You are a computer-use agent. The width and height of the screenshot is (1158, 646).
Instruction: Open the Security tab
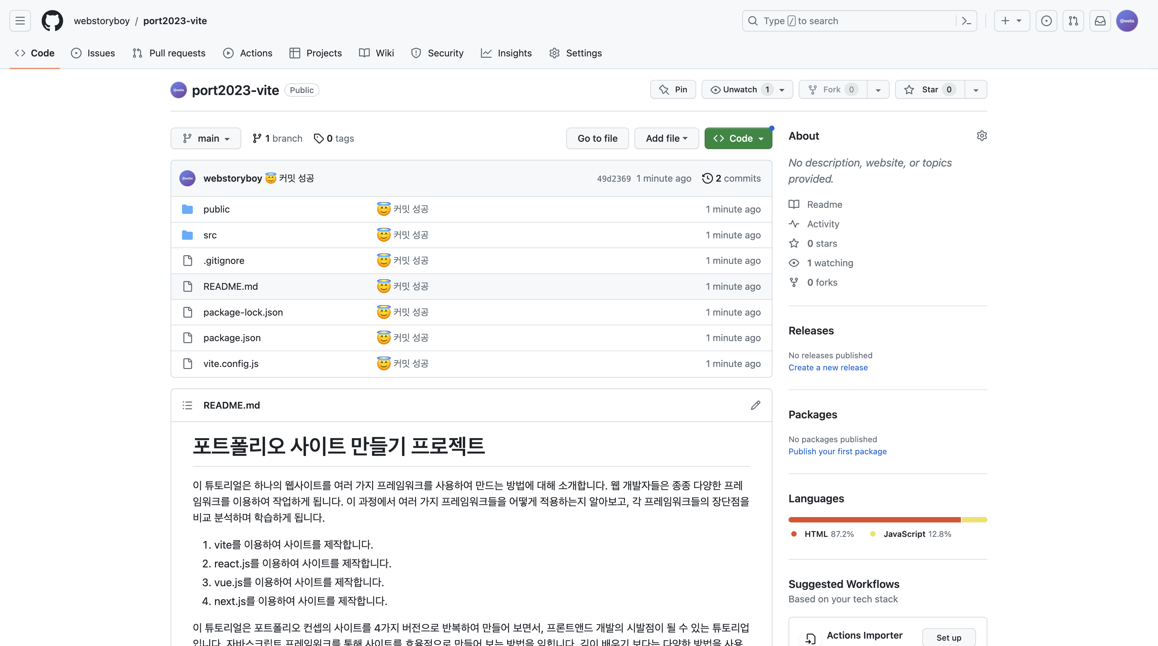coord(437,53)
